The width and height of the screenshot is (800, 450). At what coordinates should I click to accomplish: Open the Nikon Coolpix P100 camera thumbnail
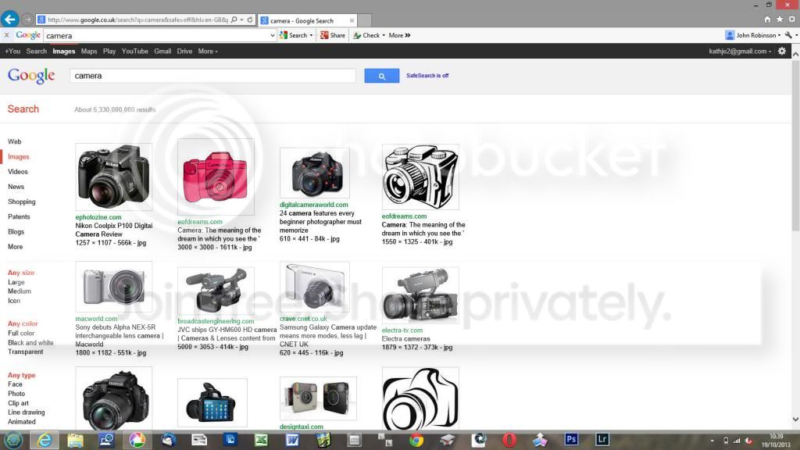point(113,177)
